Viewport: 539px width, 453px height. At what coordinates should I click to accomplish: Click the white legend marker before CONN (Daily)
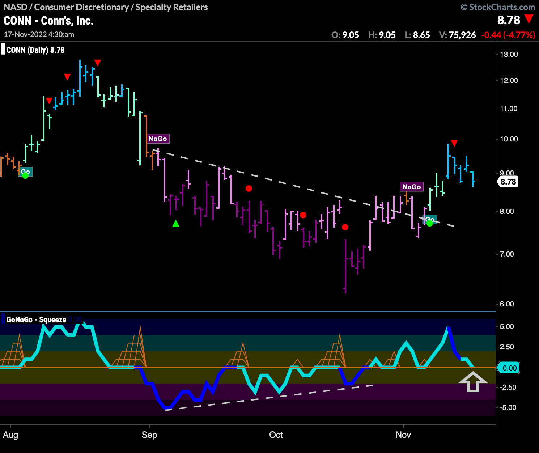click(3, 50)
